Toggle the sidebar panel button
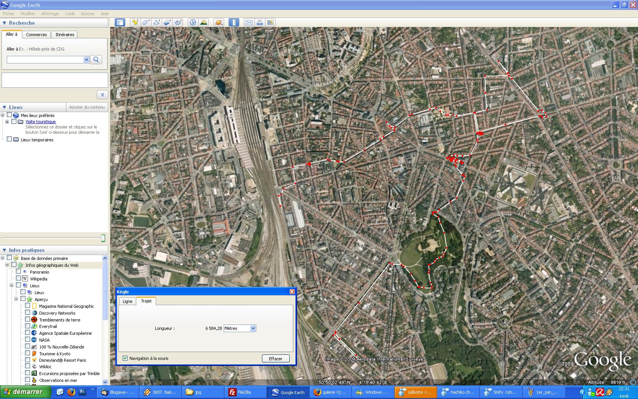The width and height of the screenshot is (638, 399). coord(120,22)
